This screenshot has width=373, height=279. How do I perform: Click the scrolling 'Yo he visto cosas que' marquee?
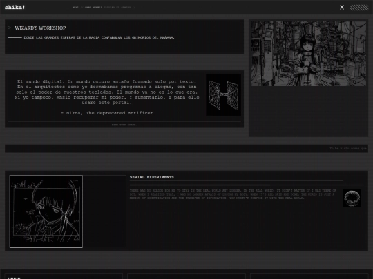pos(348,149)
